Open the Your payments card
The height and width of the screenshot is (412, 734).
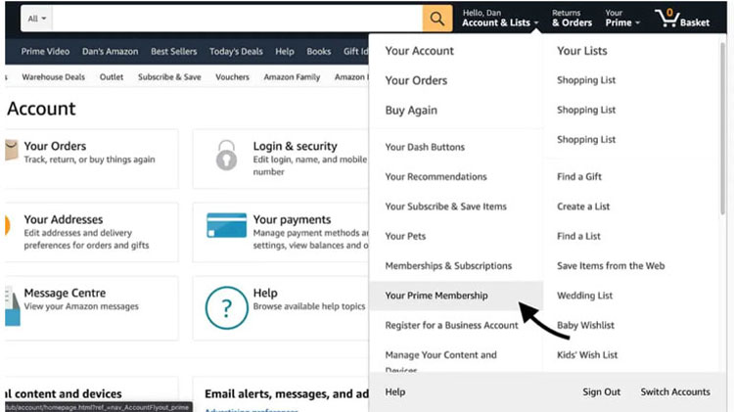point(281,232)
